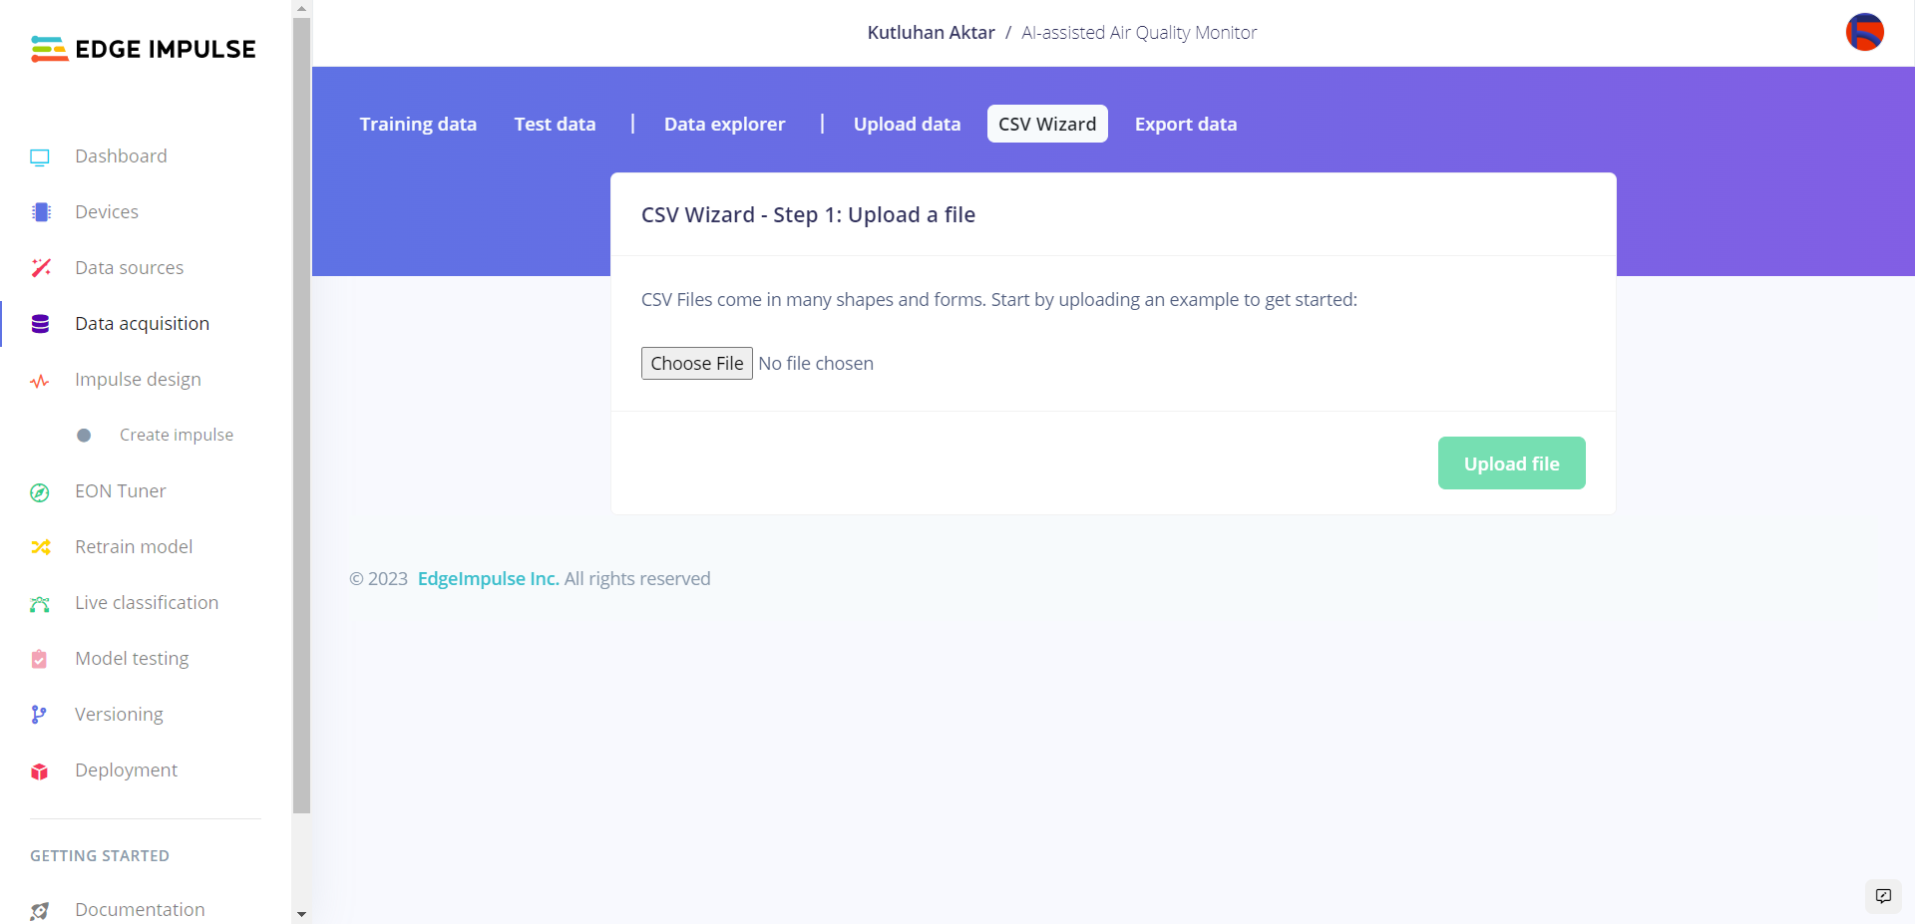Open the feedback chat icon
Viewport: 1915px width, 924px height.
point(1883,896)
